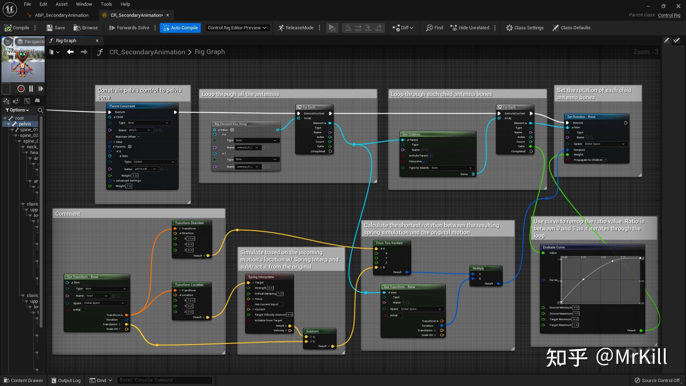Open the Control Rig Editor Preview dropdown
Image resolution: width=686 pixels, height=386 pixels.
tap(237, 28)
